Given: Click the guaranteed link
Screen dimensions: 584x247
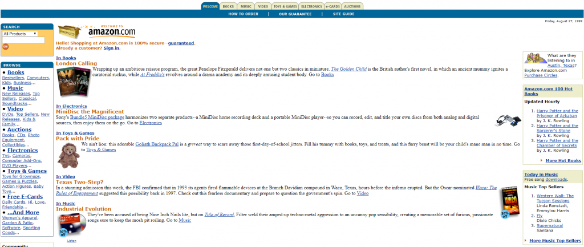Looking at the screenshot, I should (181, 43).
